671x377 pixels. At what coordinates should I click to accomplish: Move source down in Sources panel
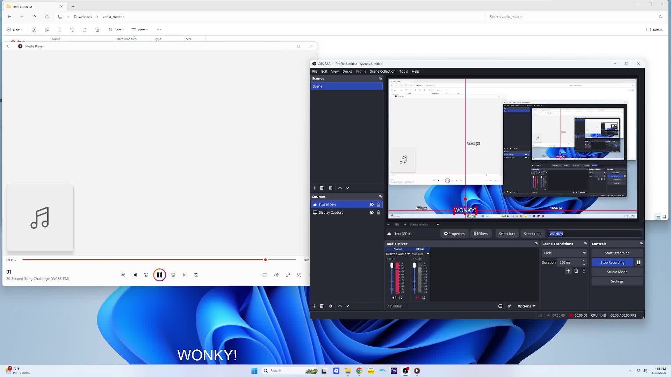[347, 306]
